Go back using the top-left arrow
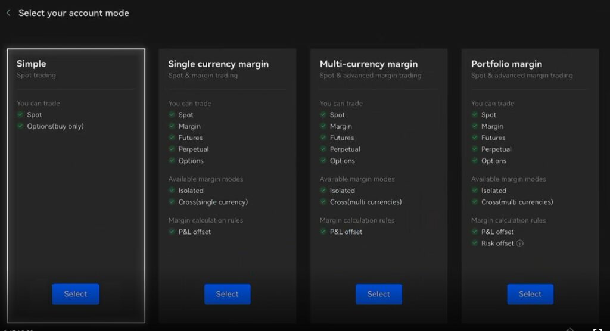The width and height of the screenshot is (610, 331). click(8, 13)
